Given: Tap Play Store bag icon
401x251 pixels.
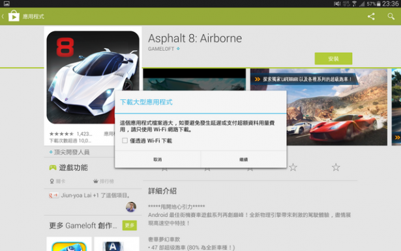Looking at the screenshot, I should (x=14, y=16).
